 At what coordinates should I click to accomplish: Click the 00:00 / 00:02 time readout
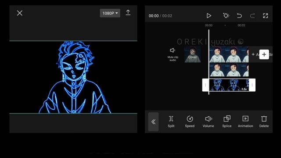(160, 16)
